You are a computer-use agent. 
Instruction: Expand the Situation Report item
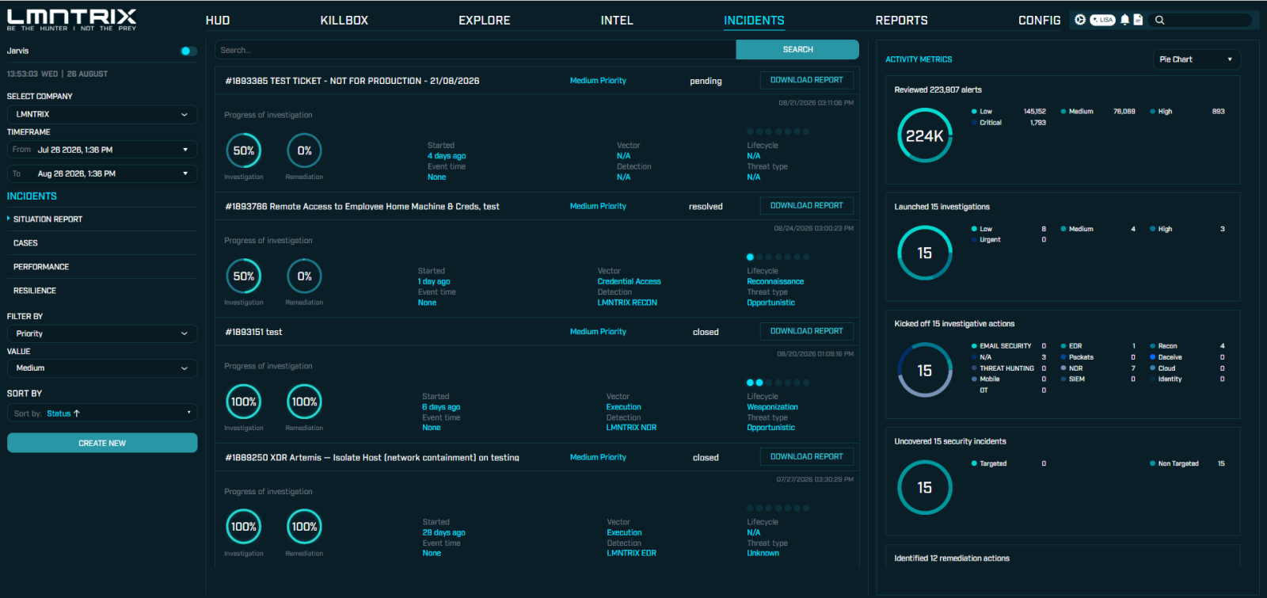(x=48, y=219)
